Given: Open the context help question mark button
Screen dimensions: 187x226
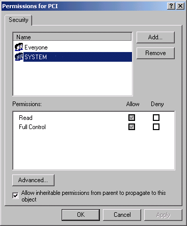Looking at the screenshot, I should click(171, 6).
